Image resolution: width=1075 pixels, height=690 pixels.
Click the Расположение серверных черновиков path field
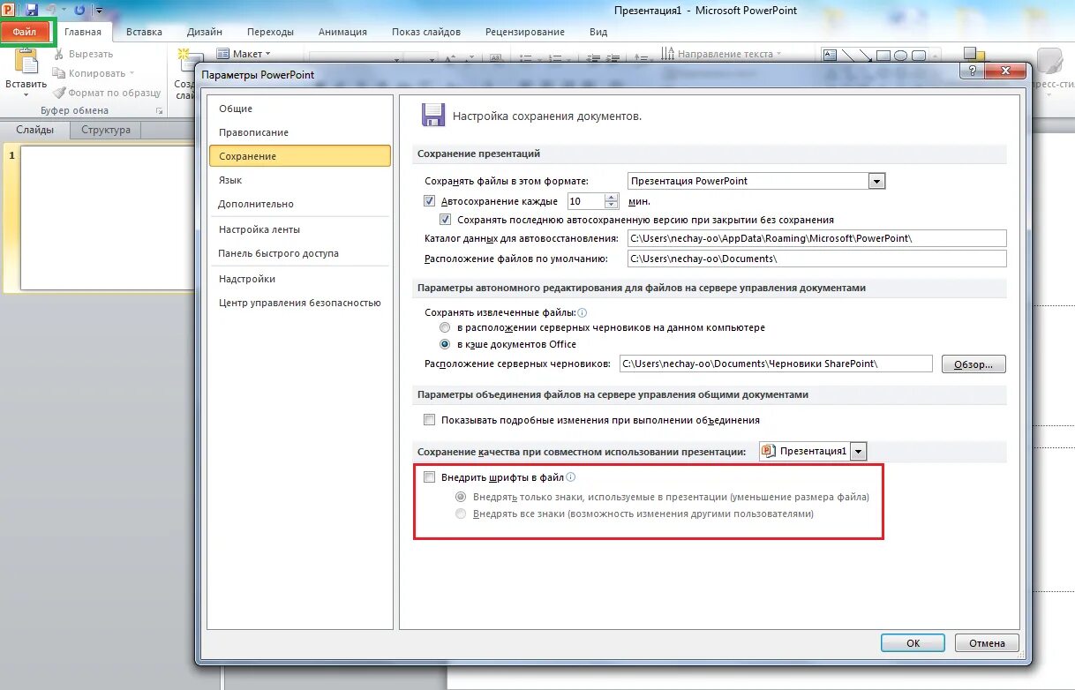[776, 364]
